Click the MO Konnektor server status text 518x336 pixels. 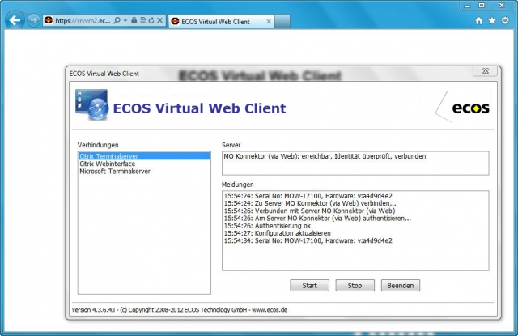(325, 156)
